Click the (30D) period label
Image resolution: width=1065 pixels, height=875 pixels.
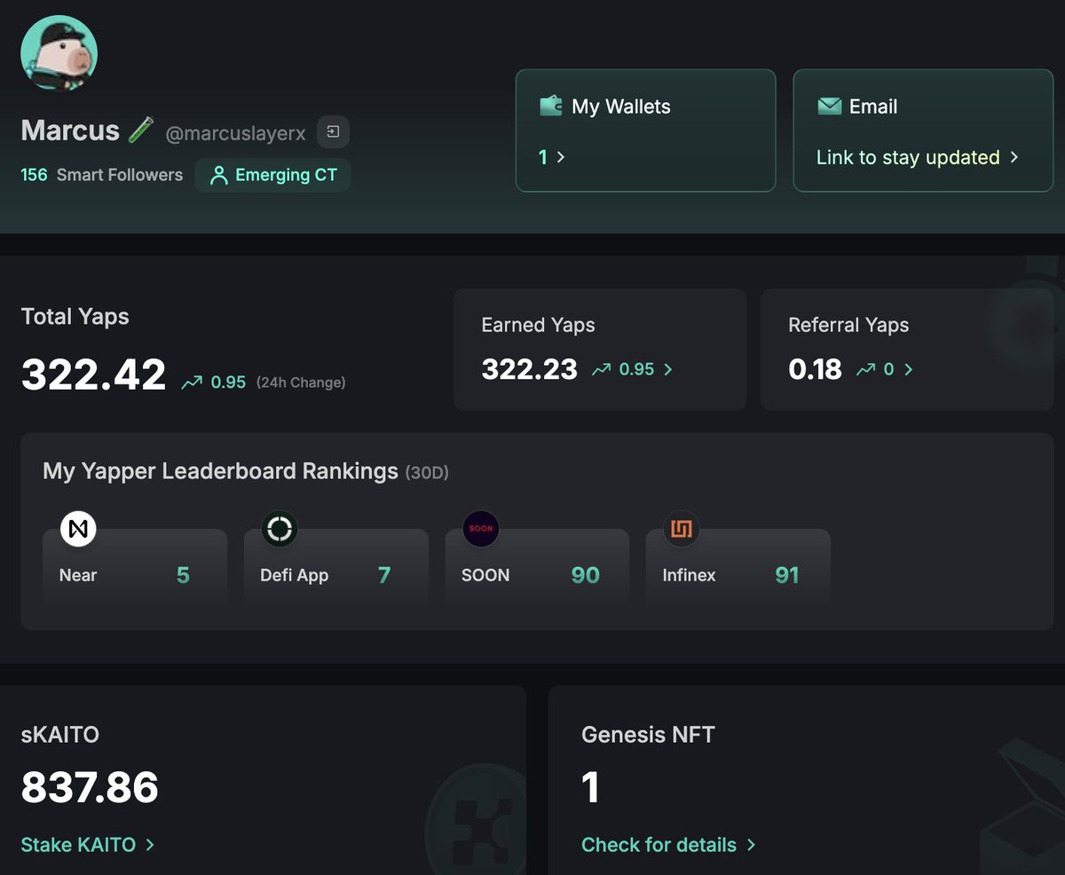[427, 473]
